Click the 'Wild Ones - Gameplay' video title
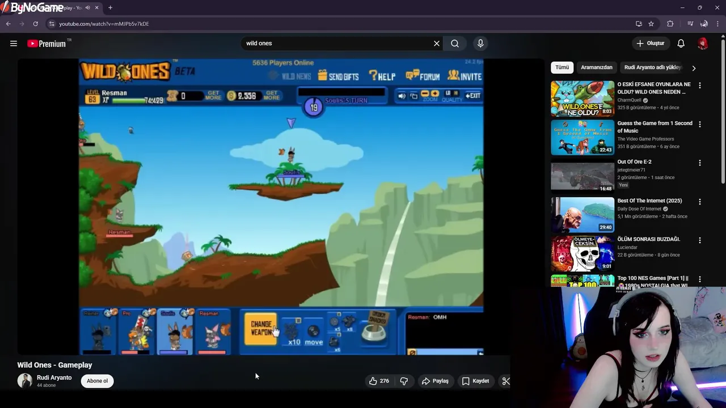 point(54,365)
